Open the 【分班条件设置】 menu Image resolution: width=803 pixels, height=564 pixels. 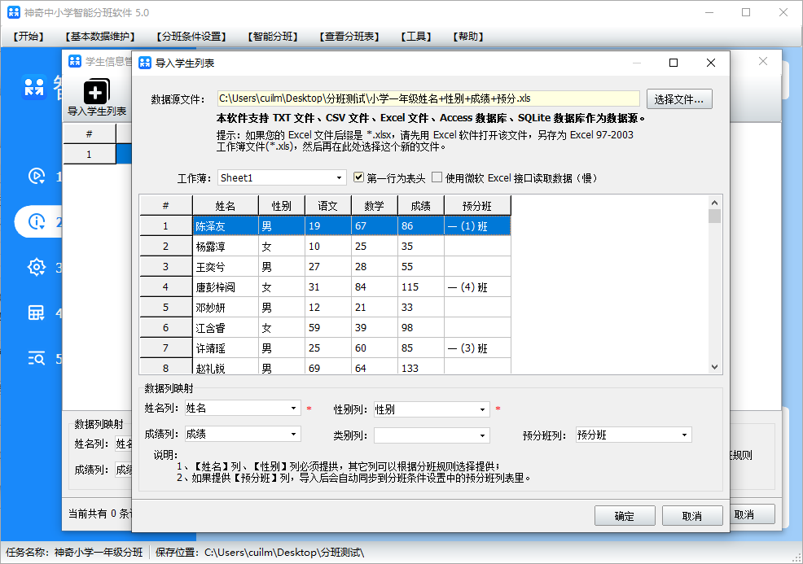tap(191, 37)
